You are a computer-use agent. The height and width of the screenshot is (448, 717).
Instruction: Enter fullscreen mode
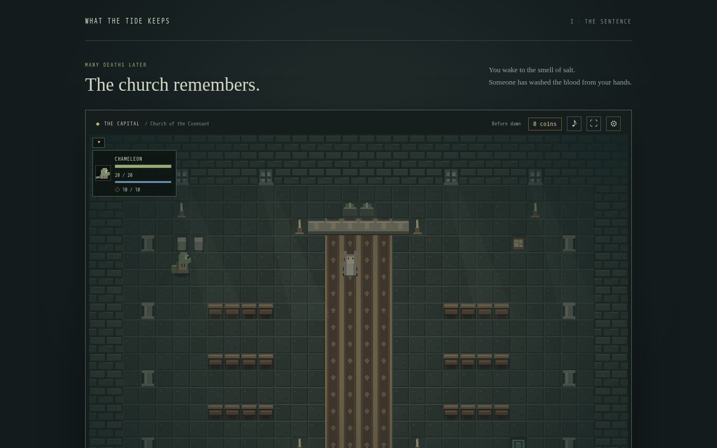coord(594,124)
